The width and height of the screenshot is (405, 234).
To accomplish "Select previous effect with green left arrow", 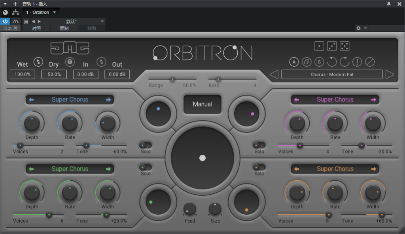I will [31, 169].
